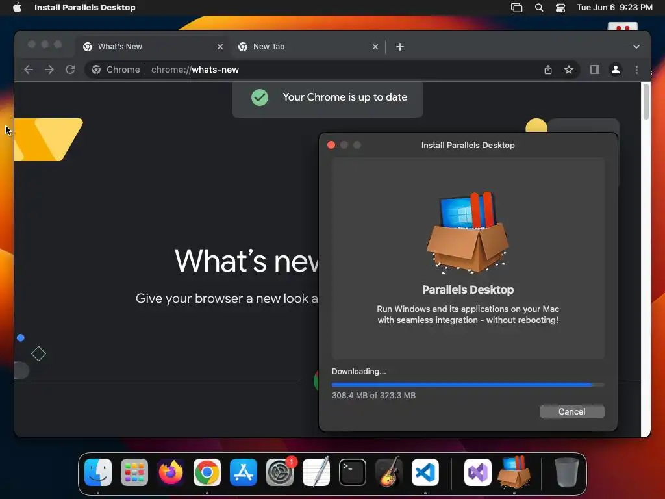
Task: Open Finder from the Dock
Action: (98, 472)
